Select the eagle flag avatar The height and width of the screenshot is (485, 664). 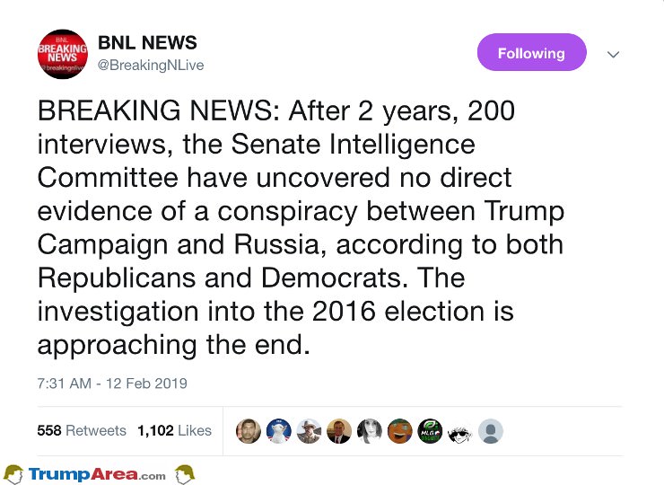pos(279,431)
